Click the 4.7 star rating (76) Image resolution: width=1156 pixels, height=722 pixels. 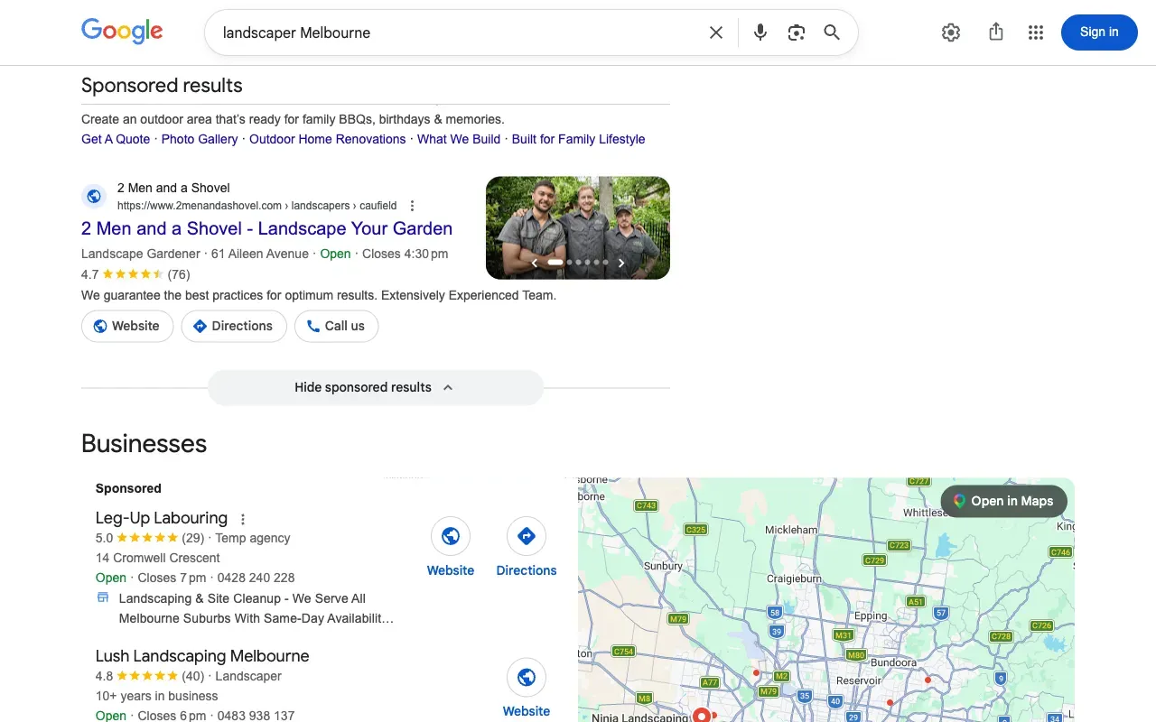click(135, 274)
